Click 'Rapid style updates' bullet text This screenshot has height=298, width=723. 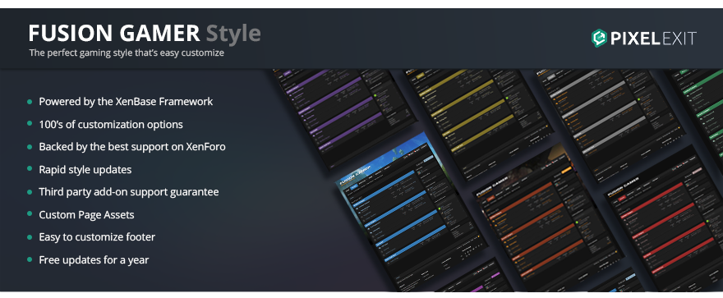pos(85,170)
